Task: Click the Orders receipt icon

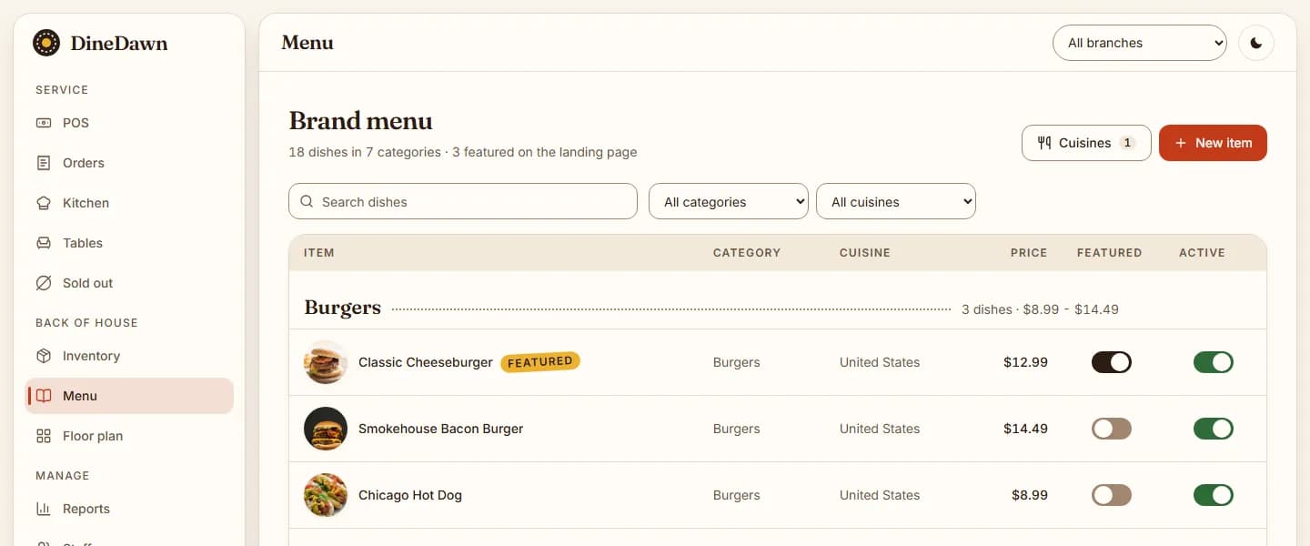Action: click(44, 163)
